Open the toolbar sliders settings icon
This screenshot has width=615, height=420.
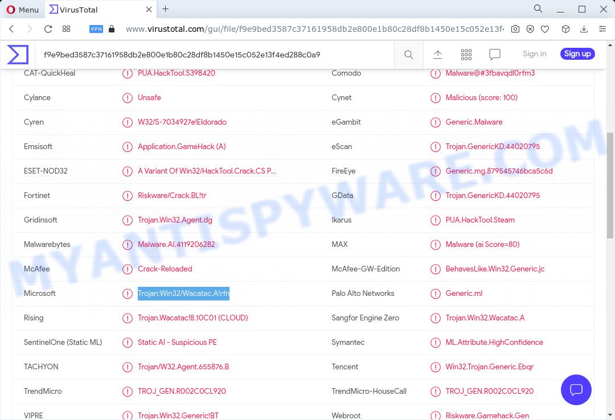(602, 28)
